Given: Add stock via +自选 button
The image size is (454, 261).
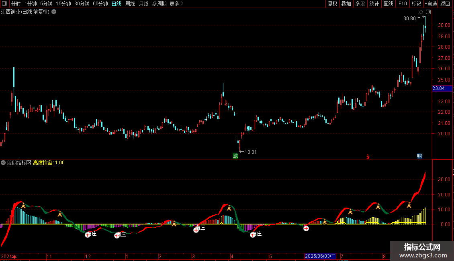Looking at the screenshot, I should coord(431,4).
